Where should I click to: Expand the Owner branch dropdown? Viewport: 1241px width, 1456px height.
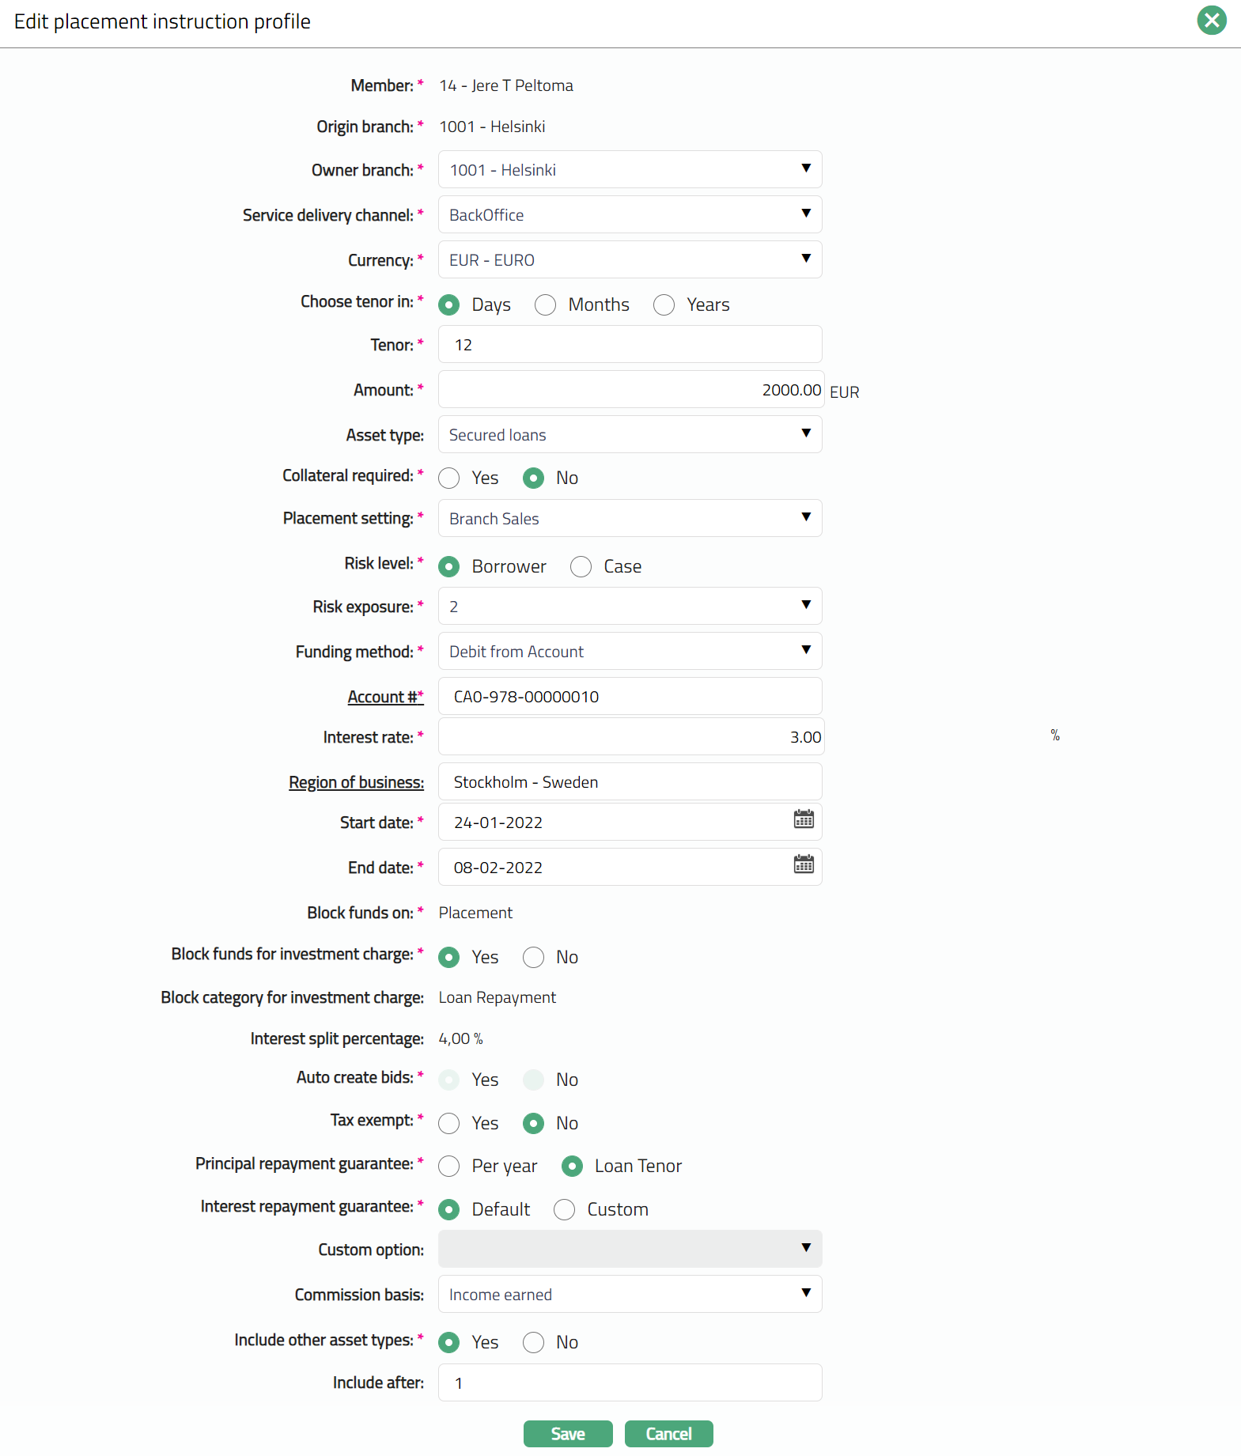point(630,170)
